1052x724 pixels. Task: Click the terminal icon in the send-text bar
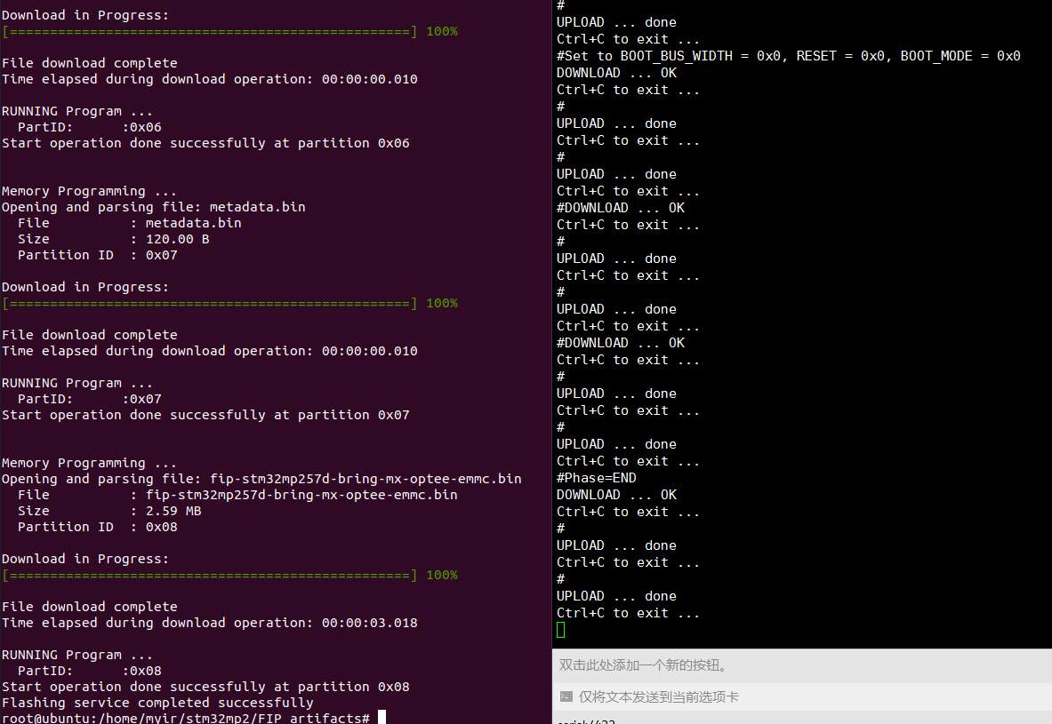click(x=566, y=697)
